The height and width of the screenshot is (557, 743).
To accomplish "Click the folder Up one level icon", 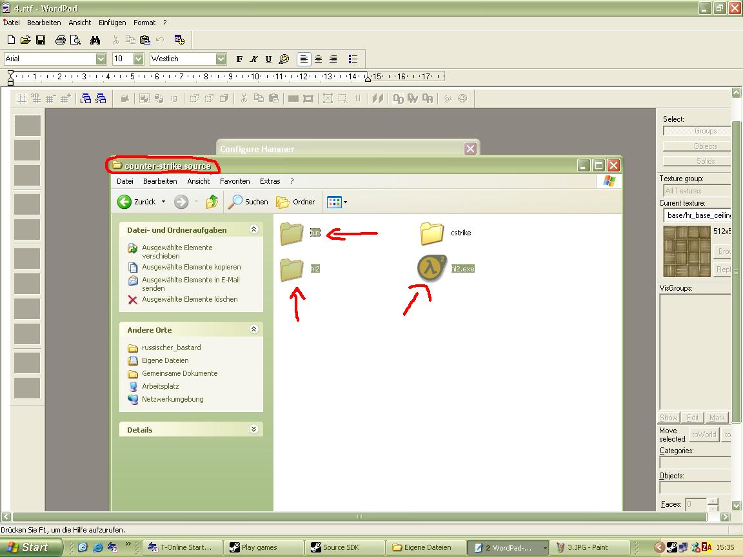I will point(212,202).
